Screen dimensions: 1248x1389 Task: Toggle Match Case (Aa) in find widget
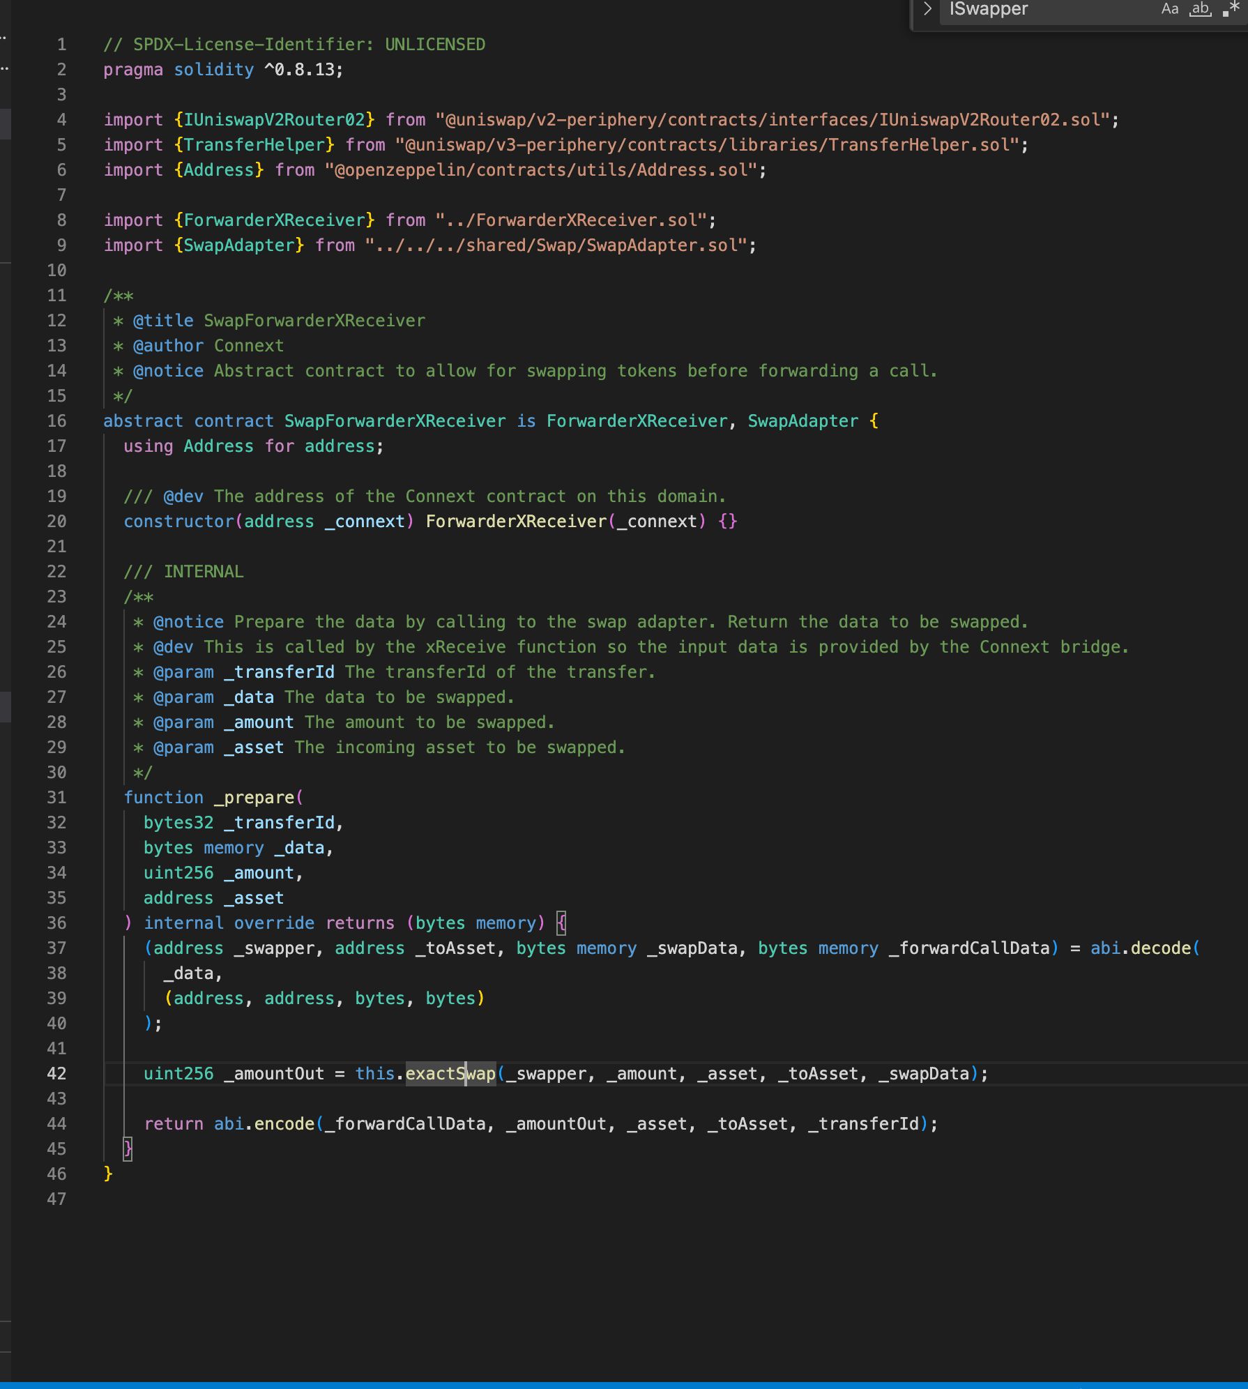pyautogui.click(x=1170, y=9)
